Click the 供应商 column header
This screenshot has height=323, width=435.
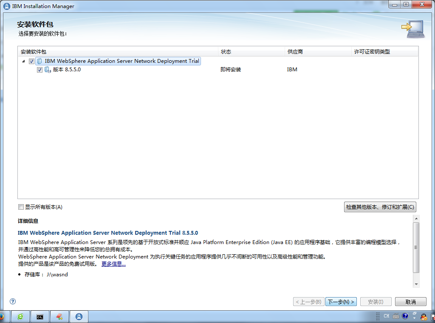pyautogui.click(x=318, y=51)
